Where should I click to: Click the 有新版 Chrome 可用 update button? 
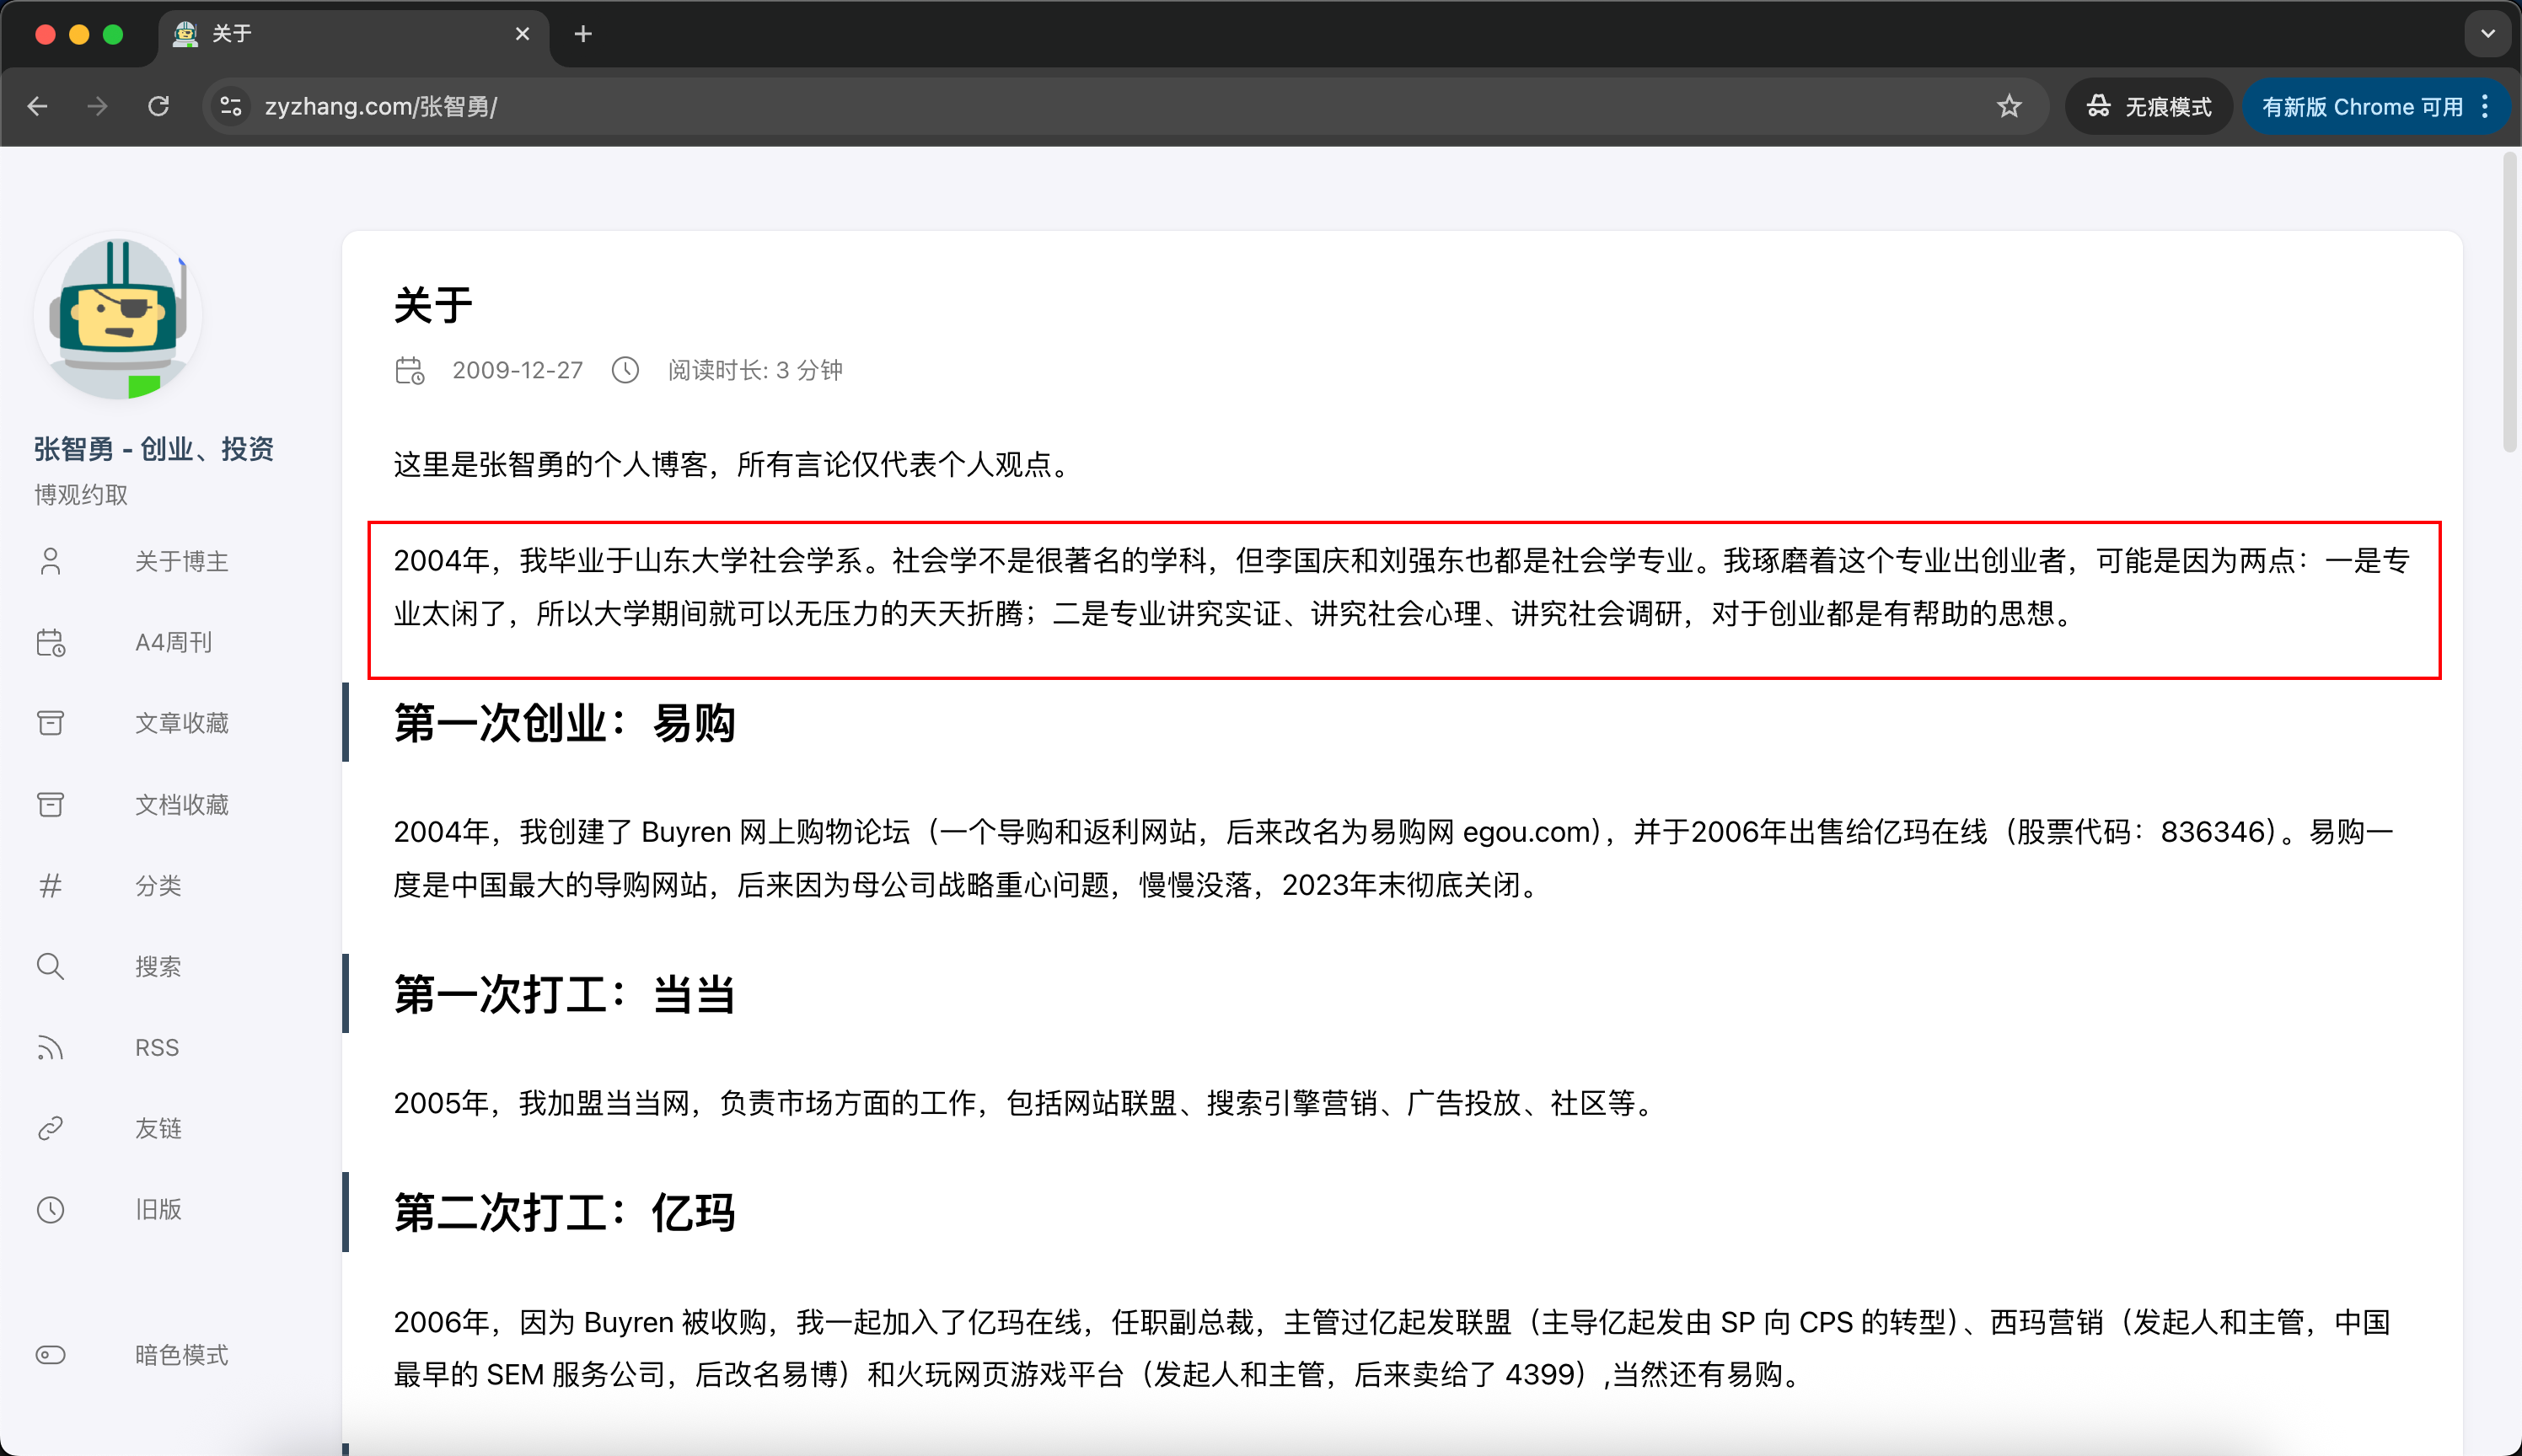pyautogui.click(x=2361, y=106)
